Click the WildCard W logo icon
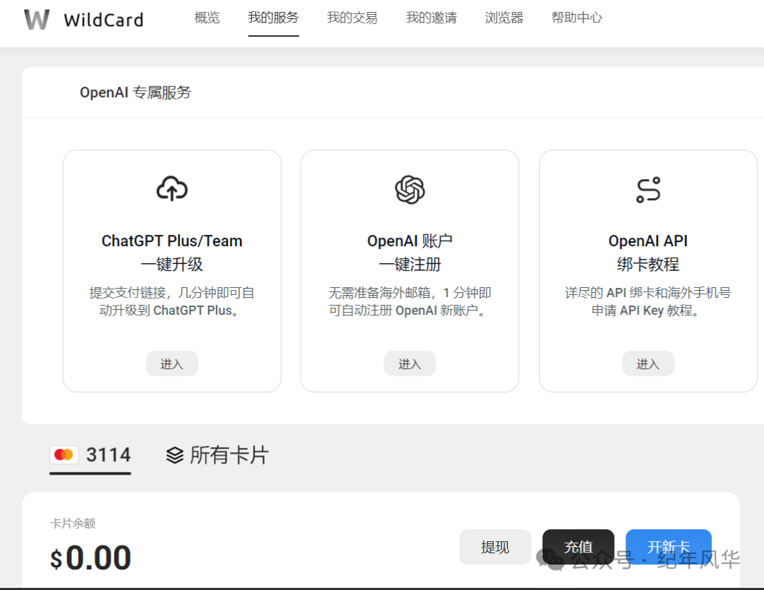Viewport: 764px width, 590px height. point(36,19)
